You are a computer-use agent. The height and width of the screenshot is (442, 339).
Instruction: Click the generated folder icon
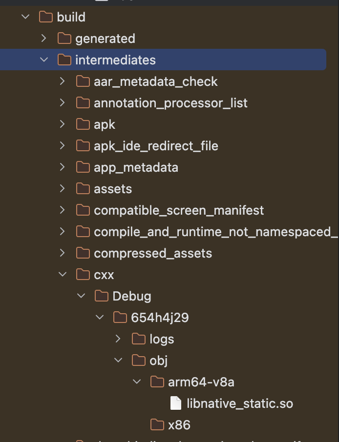(64, 39)
